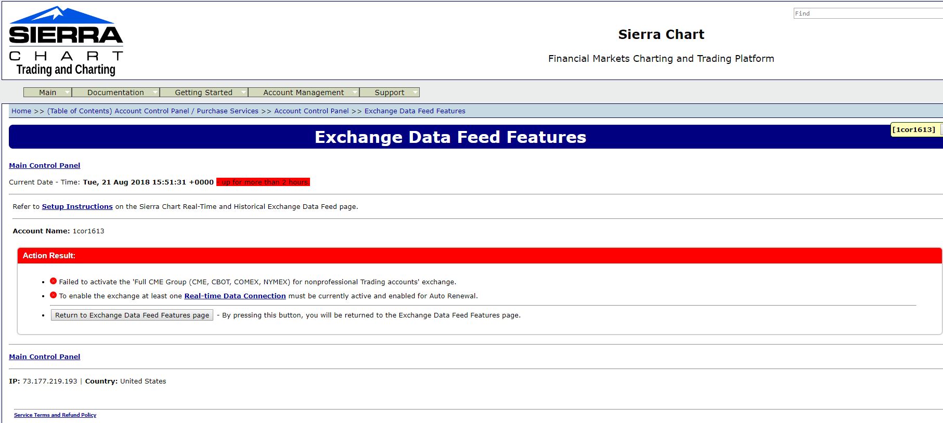Click the date text 'Tue, 21 Aug 2018 15:51:31 +0000'

pos(148,182)
